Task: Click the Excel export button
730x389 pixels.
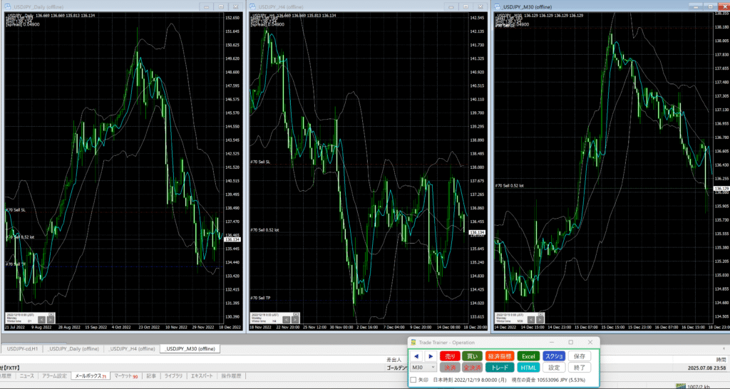Action: pyautogui.click(x=528, y=356)
